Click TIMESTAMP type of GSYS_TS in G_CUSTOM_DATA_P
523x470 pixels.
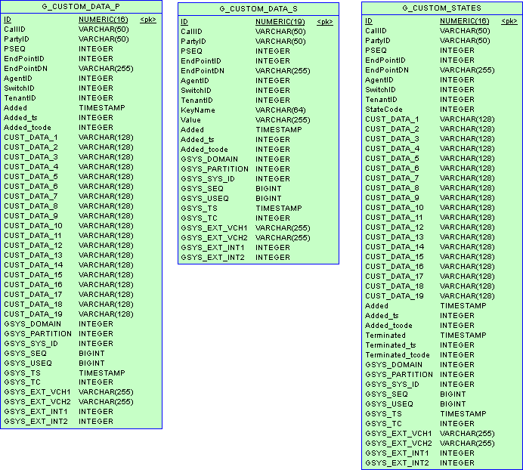pyautogui.click(x=102, y=373)
